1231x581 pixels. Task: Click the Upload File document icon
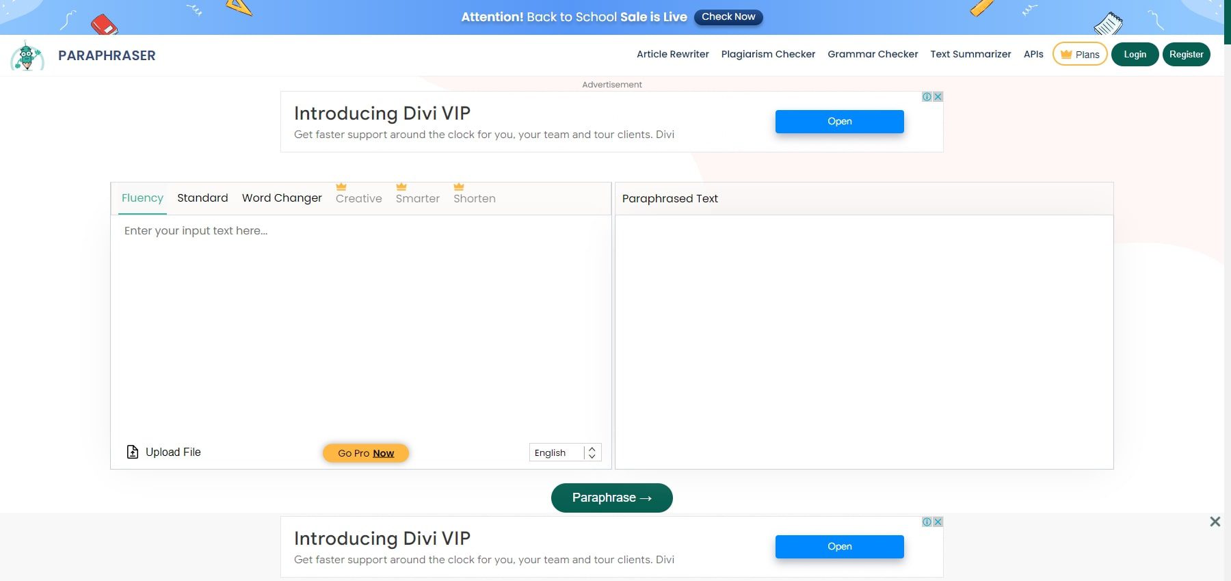[x=131, y=451]
